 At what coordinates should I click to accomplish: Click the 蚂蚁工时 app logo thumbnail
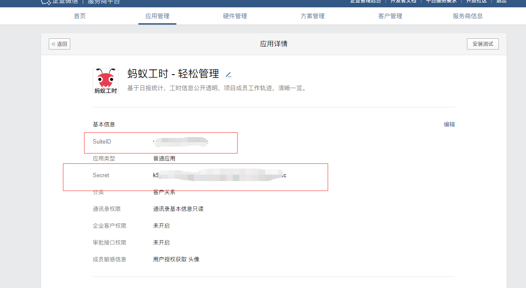pyautogui.click(x=106, y=81)
